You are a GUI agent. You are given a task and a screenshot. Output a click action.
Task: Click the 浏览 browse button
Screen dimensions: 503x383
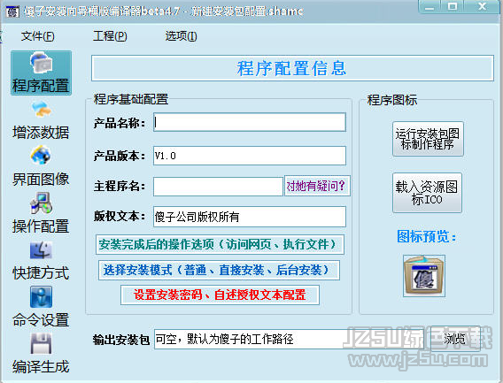point(455,339)
